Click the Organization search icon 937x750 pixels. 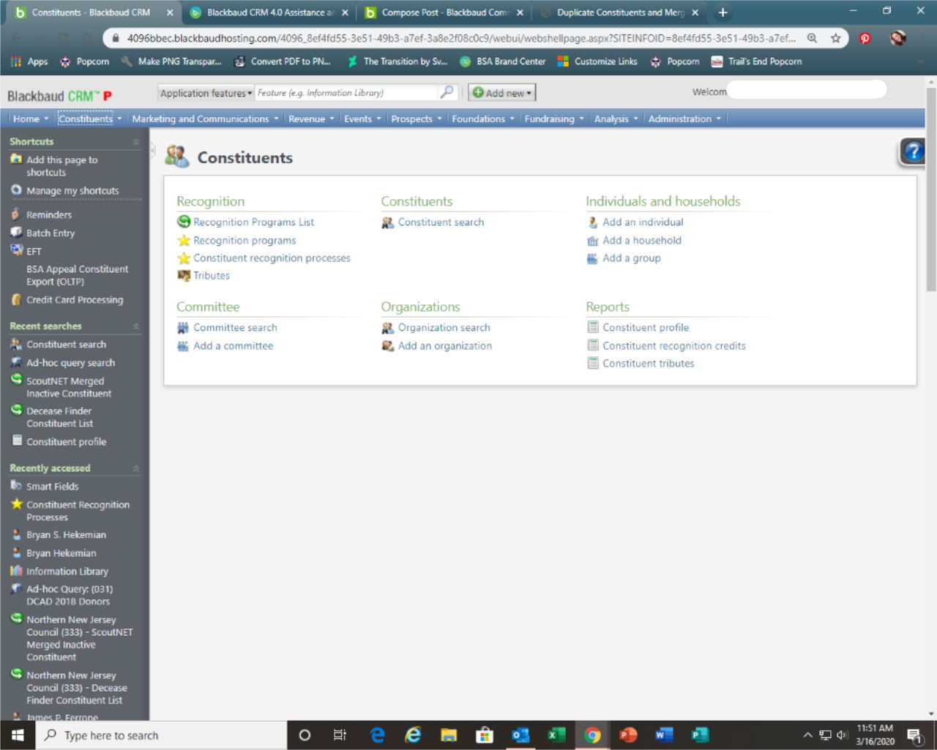388,328
